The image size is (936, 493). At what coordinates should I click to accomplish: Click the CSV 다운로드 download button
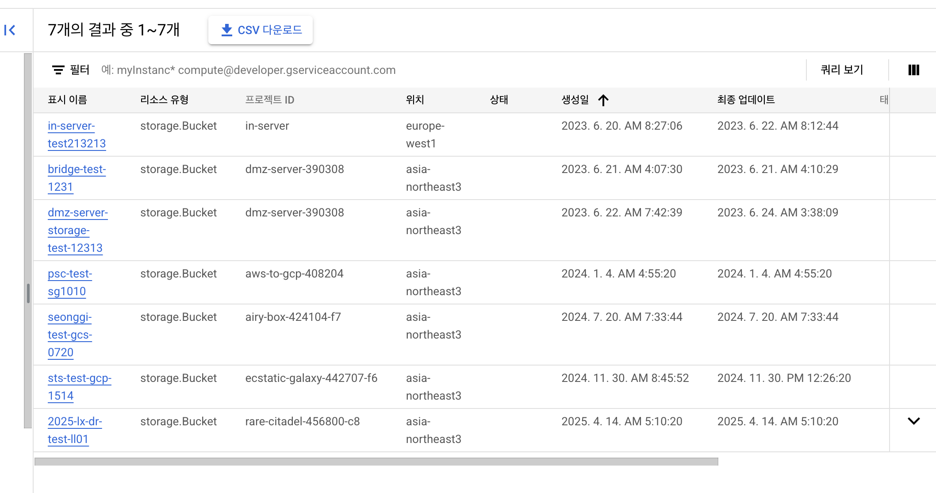point(261,30)
